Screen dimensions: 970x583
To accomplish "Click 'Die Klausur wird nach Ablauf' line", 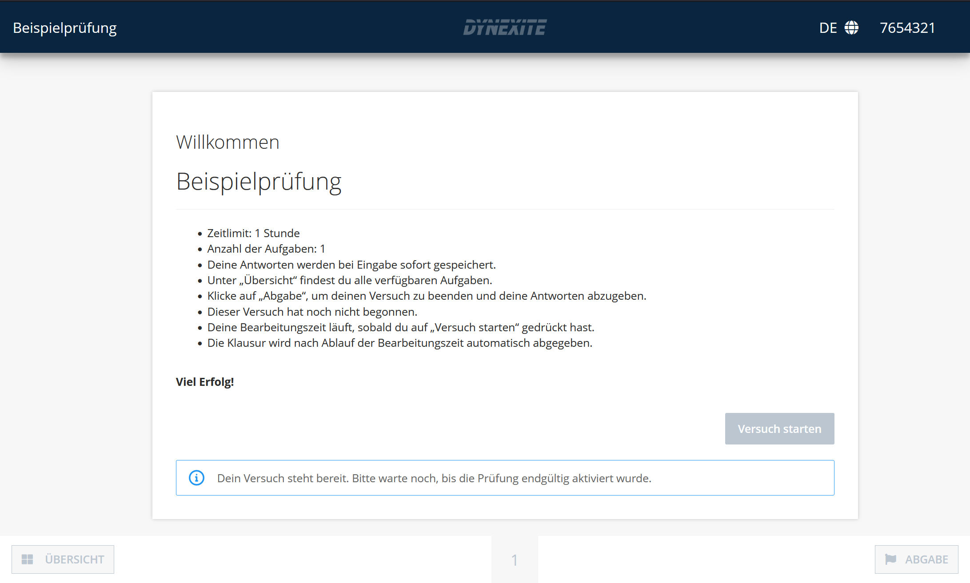I will coord(400,343).
